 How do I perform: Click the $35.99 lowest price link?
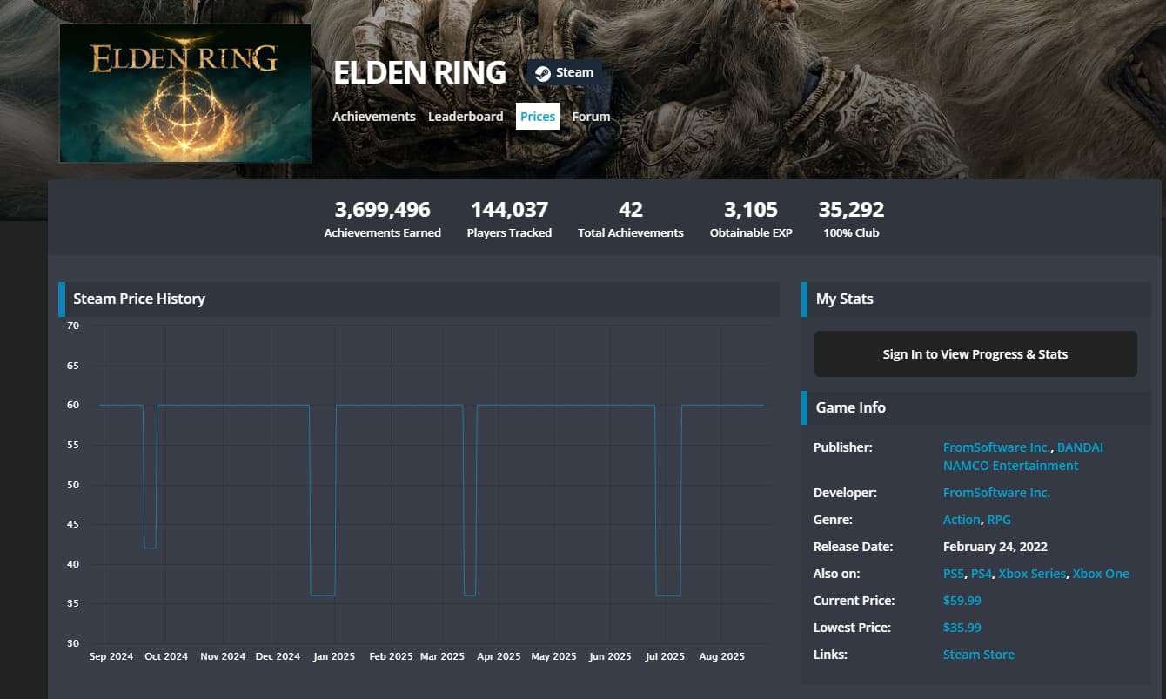pyautogui.click(x=962, y=628)
